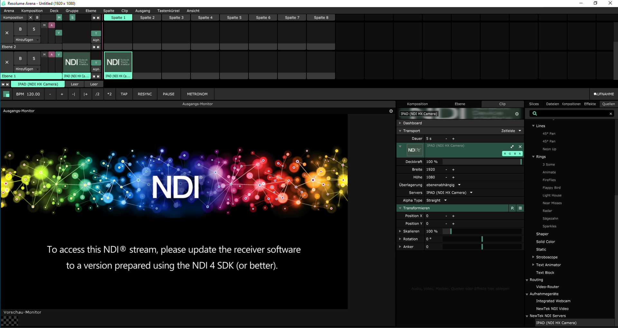Click the Deckkraft opacity slider

tap(482, 162)
